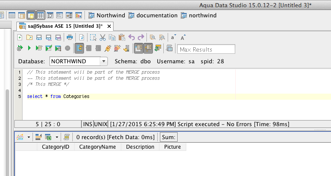331x176 pixels.
Task: Select the sa@Sybase ASE 15 [Untitled 3] tab
Action: [x=65, y=26]
